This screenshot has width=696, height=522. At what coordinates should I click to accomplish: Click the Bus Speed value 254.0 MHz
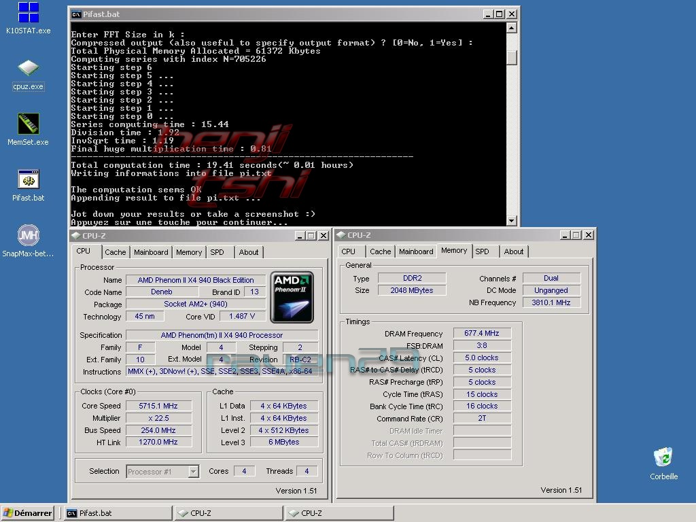(x=158, y=430)
